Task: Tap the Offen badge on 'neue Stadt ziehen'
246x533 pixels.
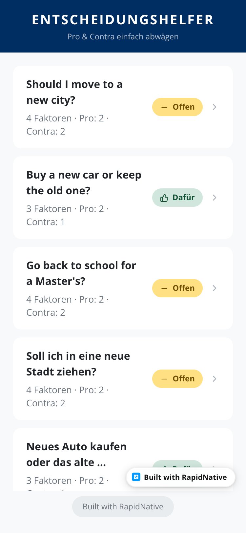Action: coord(177,379)
